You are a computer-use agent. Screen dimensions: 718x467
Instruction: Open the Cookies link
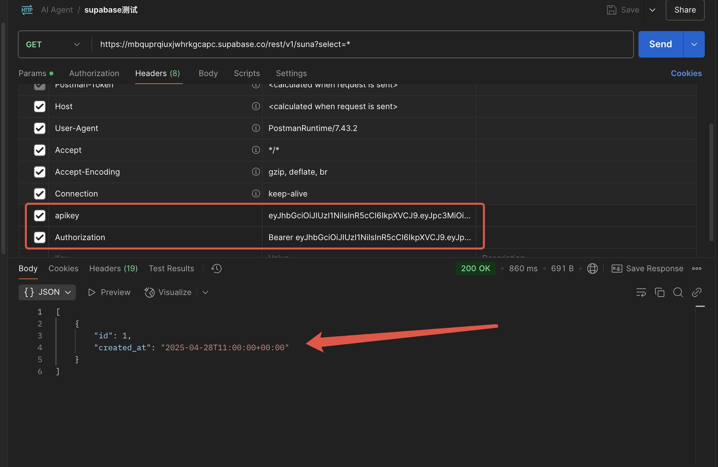point(686,73)
